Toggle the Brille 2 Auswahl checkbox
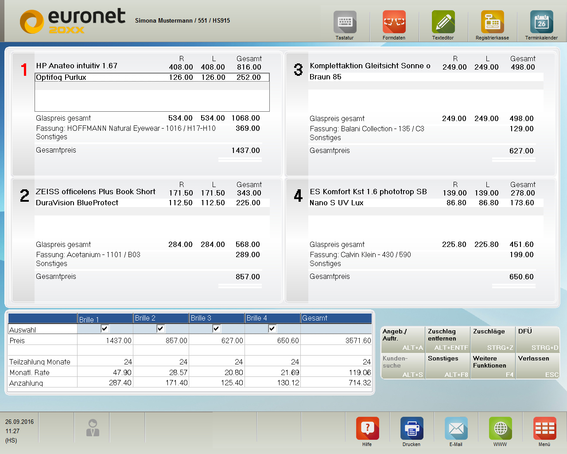The height and width of the screenshot is (454, 567). pos(161,329)
